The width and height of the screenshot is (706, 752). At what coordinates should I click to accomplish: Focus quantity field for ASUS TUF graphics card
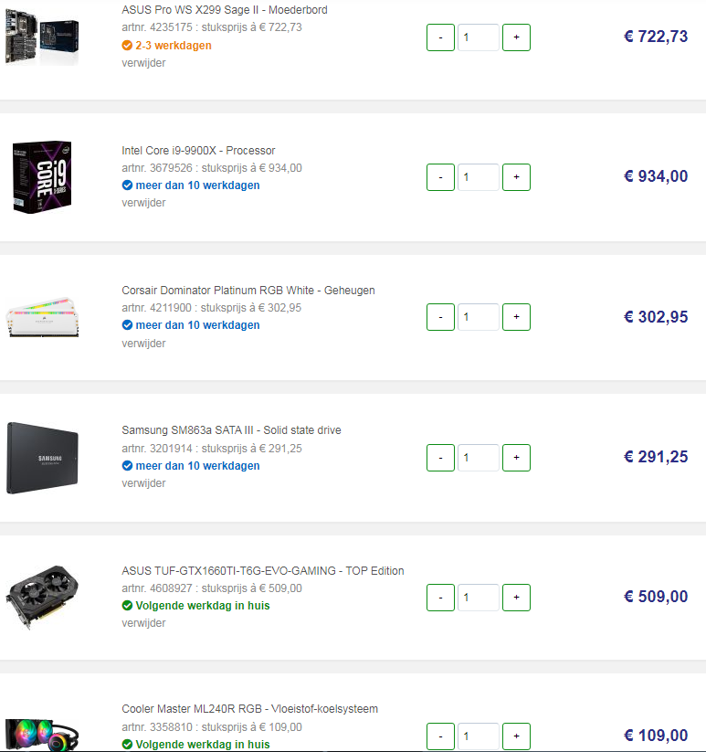pos(479,598)
